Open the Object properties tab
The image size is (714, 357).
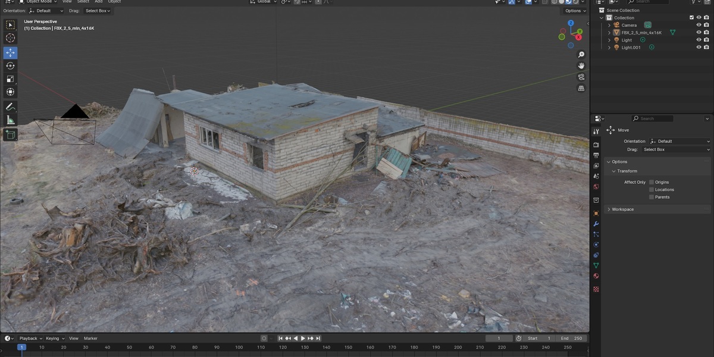point(596,213)
